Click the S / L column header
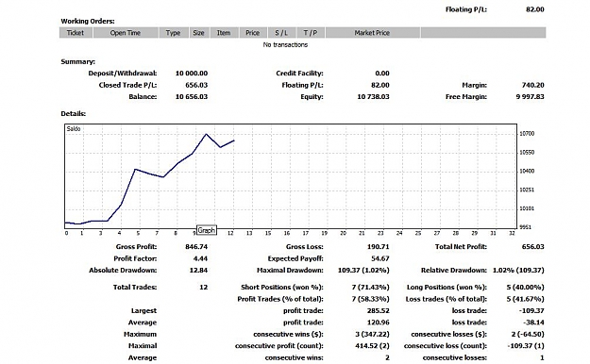The height and width of the screenshot is (364, 590). pyautogui.click(x=281, y=33)
